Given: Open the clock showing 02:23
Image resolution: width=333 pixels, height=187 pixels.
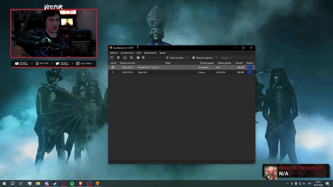Looking at the screenshot, I should 318,184.
